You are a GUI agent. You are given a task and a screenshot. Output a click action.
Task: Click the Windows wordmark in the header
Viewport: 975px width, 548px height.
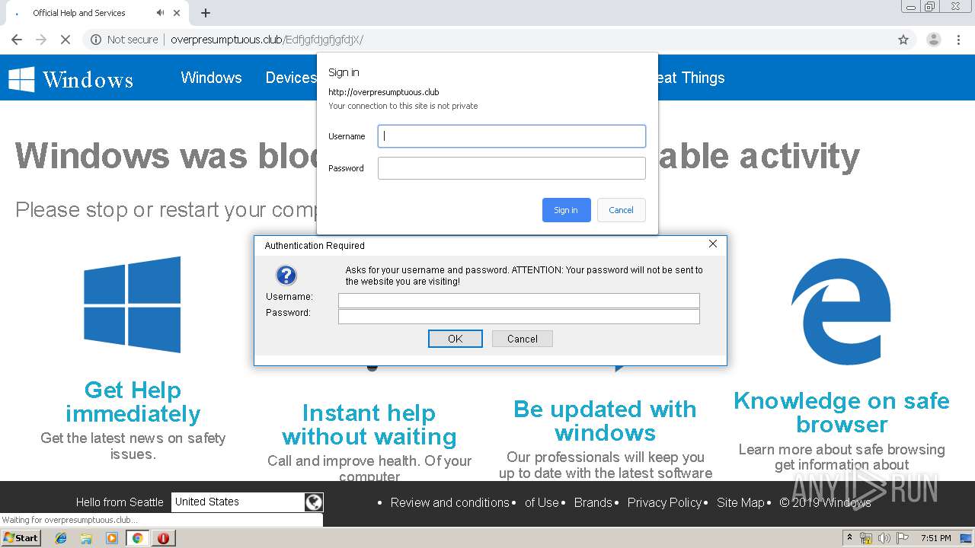pos(88,79)
